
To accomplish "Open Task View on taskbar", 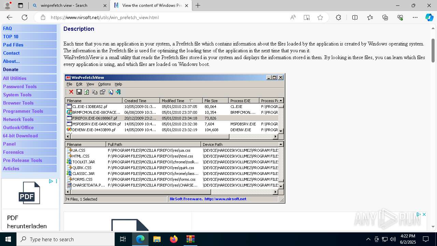I will coord(123,239).
